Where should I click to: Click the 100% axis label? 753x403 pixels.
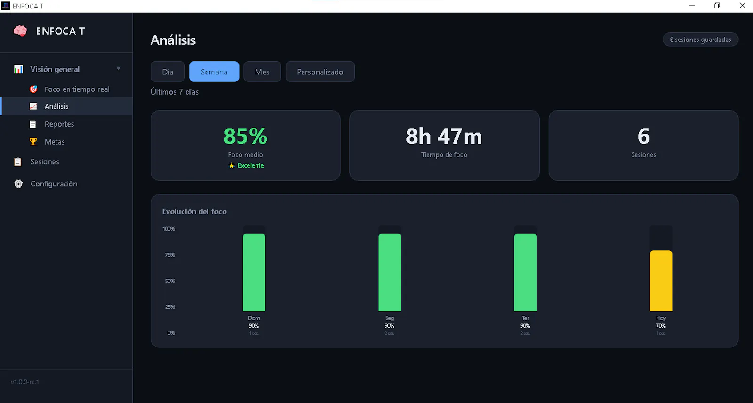click(x=168, y=229)
